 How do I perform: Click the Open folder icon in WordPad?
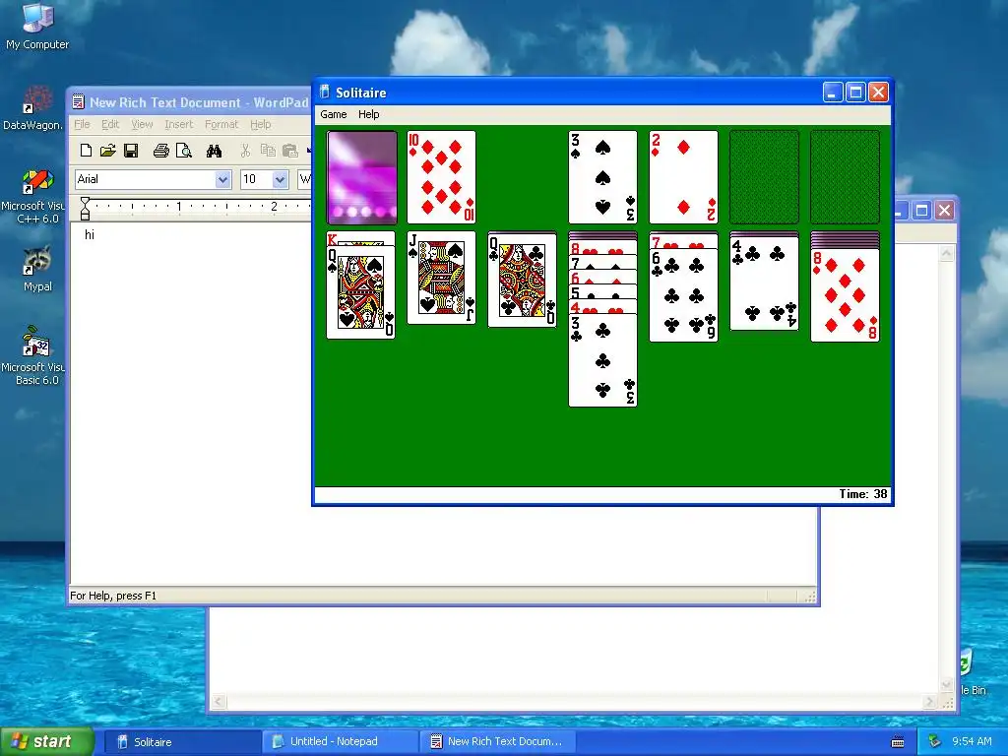point(108,151)
